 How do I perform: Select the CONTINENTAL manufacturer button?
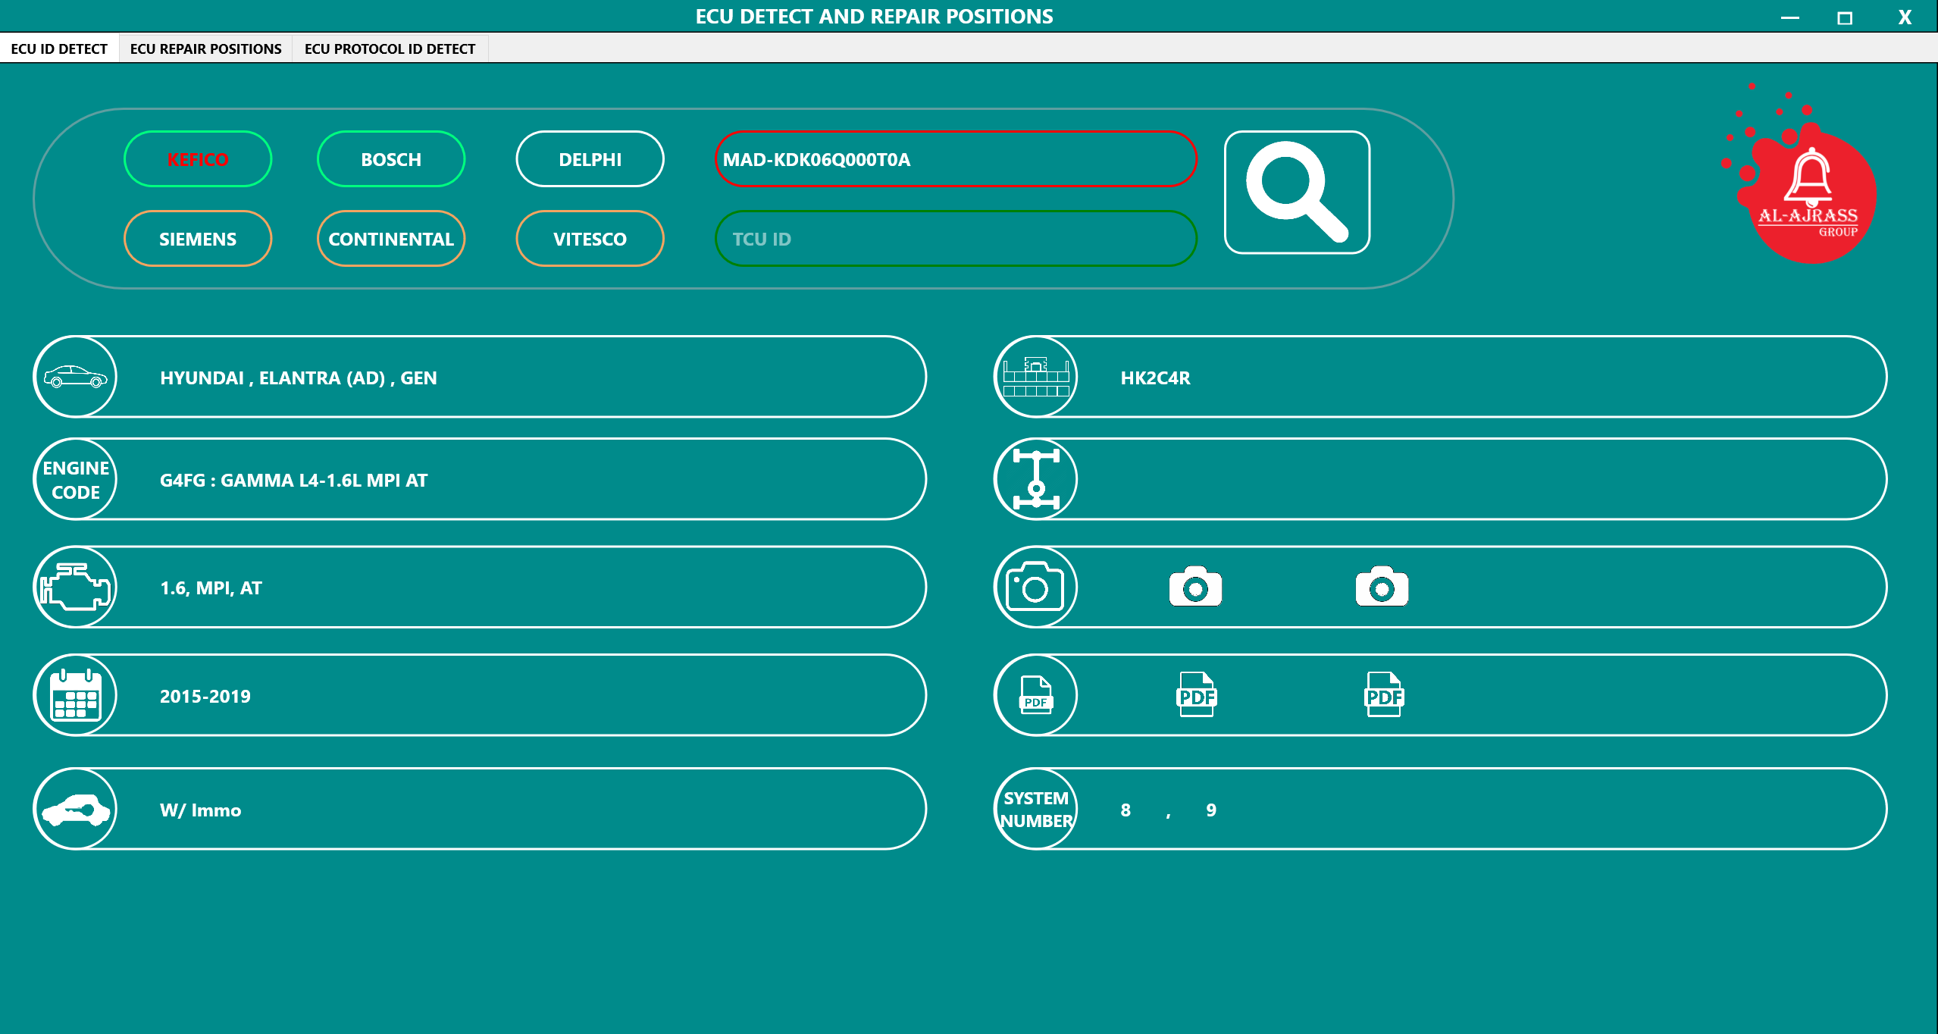pos(391,239)
